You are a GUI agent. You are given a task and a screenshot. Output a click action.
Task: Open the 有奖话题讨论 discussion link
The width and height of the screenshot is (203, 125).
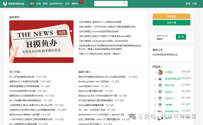(x=109, y=48)
